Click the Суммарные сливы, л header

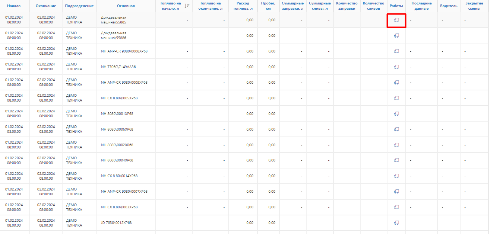pos(320,6)
